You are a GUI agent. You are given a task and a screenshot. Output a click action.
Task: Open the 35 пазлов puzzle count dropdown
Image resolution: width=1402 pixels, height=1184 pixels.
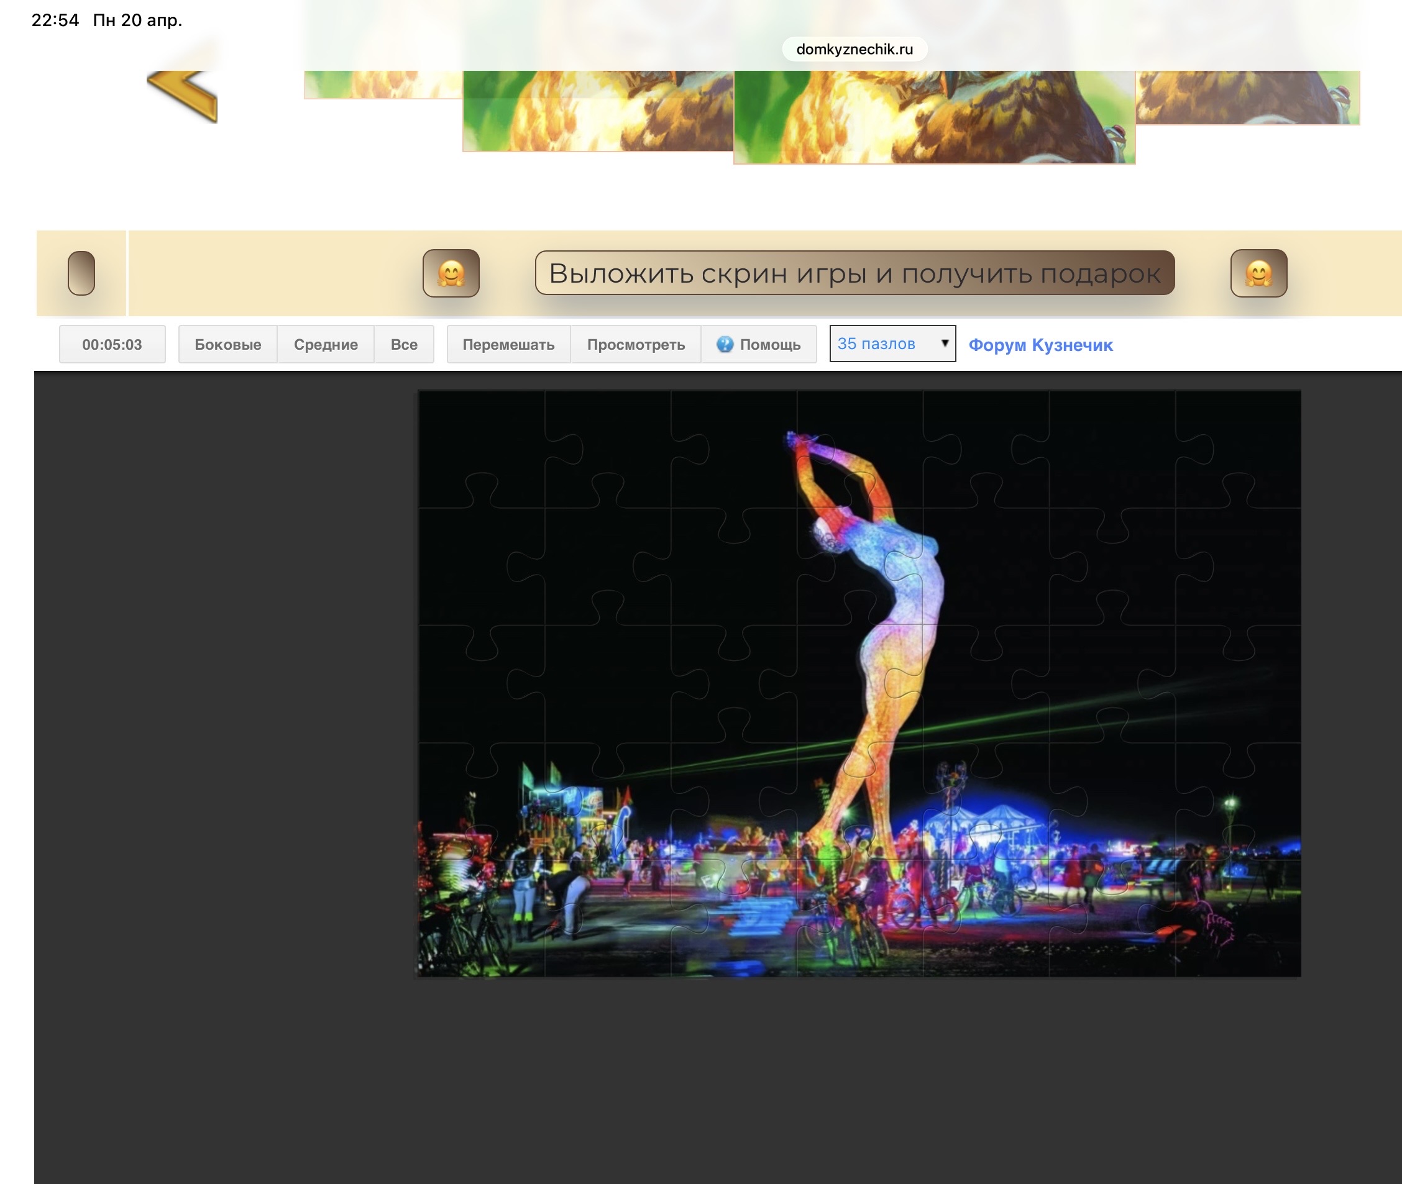(x=892, y=344)
